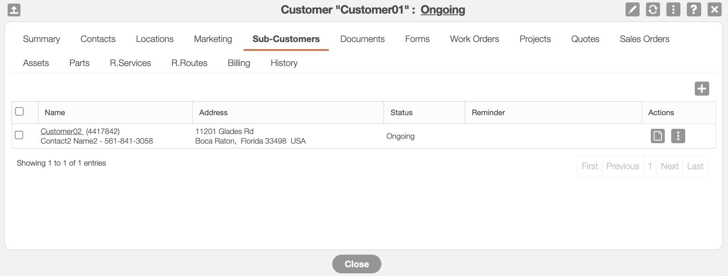Screen dimensions: 728x276
Task: Click the upload icon in top-left corner
Action: click(x=14, y=10)
